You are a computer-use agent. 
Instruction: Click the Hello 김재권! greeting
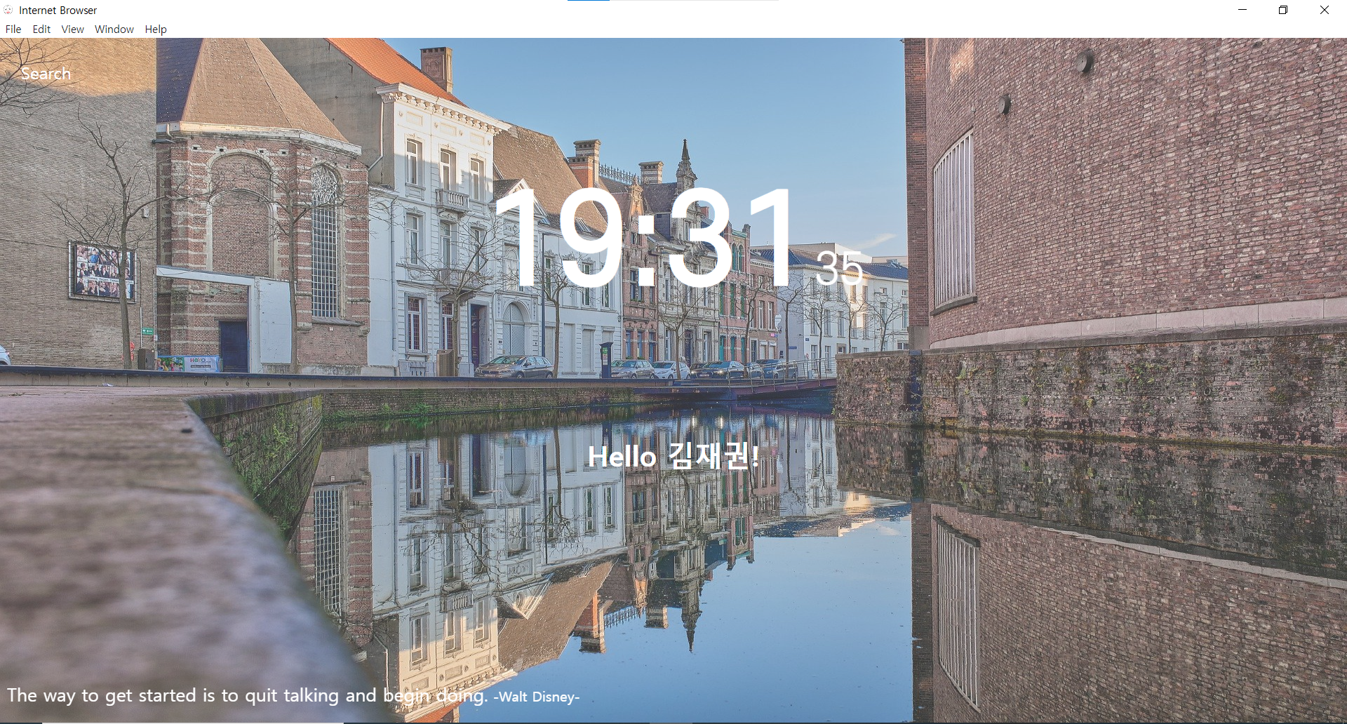click(673, 457)
